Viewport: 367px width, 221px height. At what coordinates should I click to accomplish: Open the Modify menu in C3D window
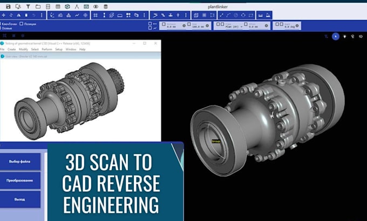pyautogui.click(x=23, y=49)
